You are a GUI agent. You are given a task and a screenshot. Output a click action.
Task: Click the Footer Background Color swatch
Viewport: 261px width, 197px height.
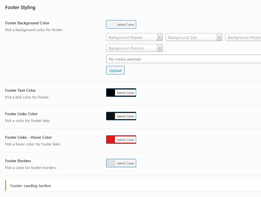(111, 25)
